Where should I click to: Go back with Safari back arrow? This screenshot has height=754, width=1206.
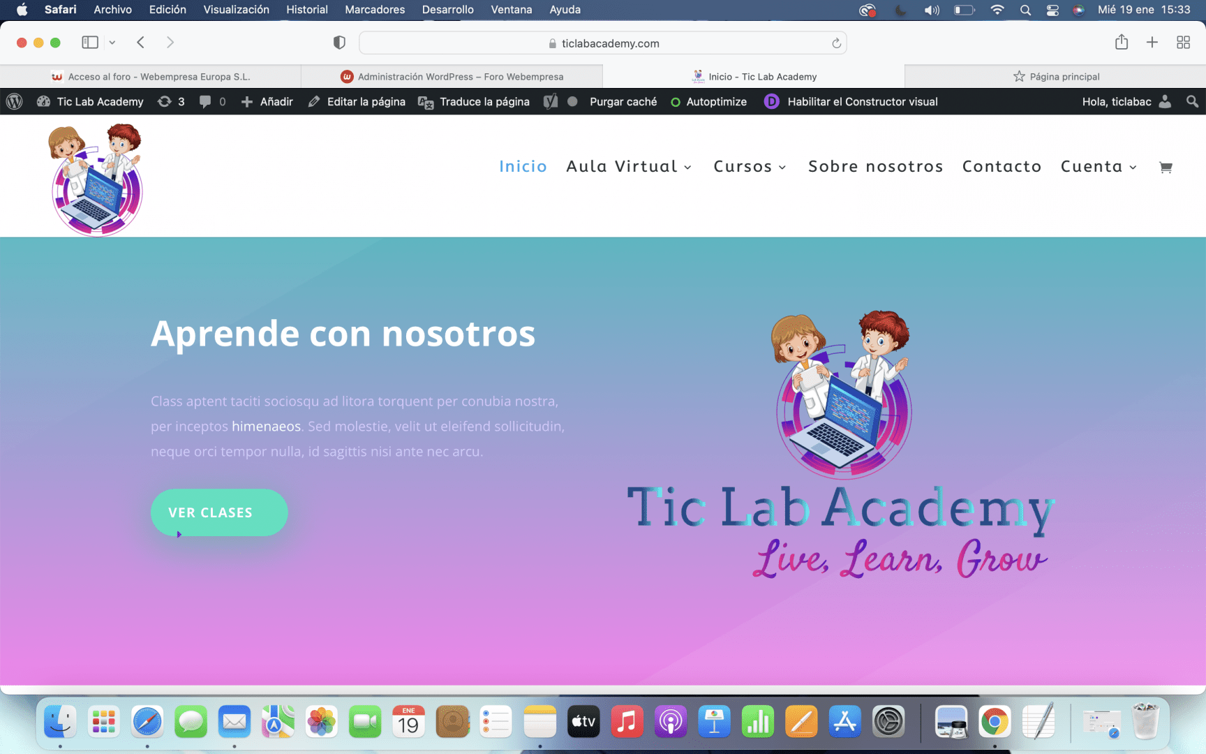click(x=141, y=43)
